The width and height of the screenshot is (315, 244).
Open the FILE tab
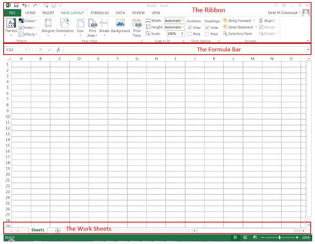pos(12,13)
